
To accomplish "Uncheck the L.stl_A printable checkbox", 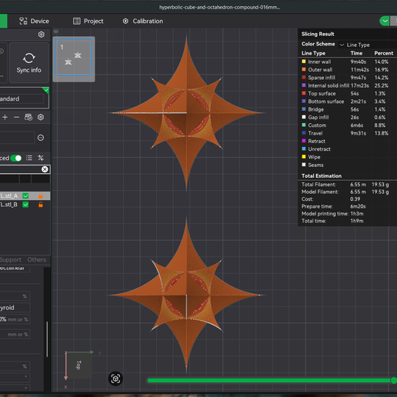I will pyautogui.click(x=25, y=196).
